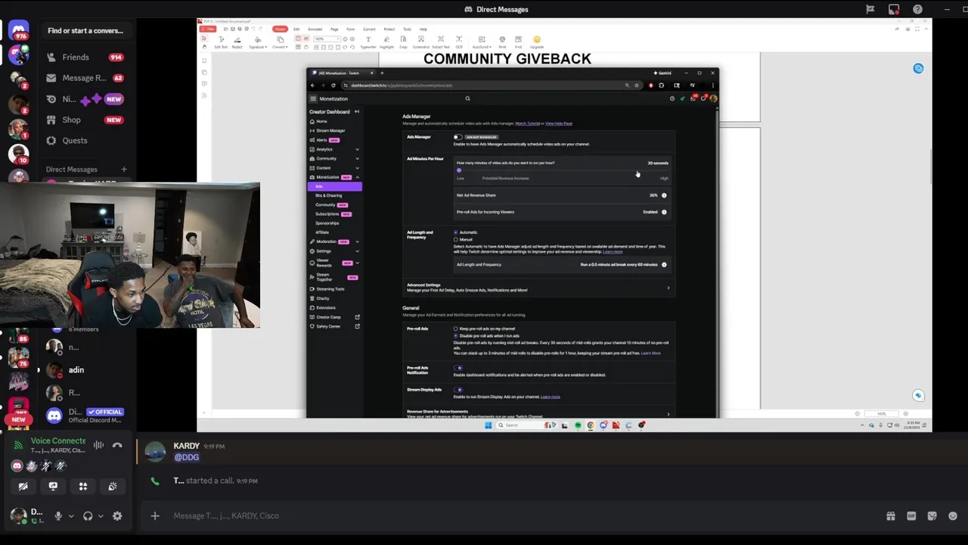This screenshot has width=968, height=545.
Task: Create a new direct message with plus icon
Action: (x=124, y=170)
